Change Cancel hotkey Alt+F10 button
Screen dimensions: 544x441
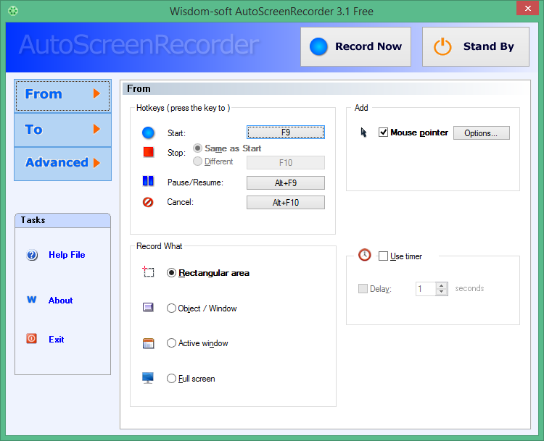click(286, 202)
